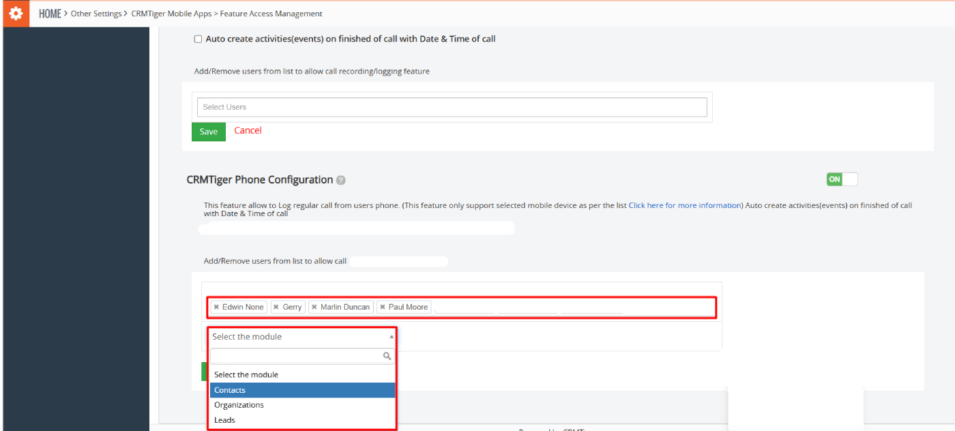Choose Contacts in module list
955x431 pixels.
[303, 390]
